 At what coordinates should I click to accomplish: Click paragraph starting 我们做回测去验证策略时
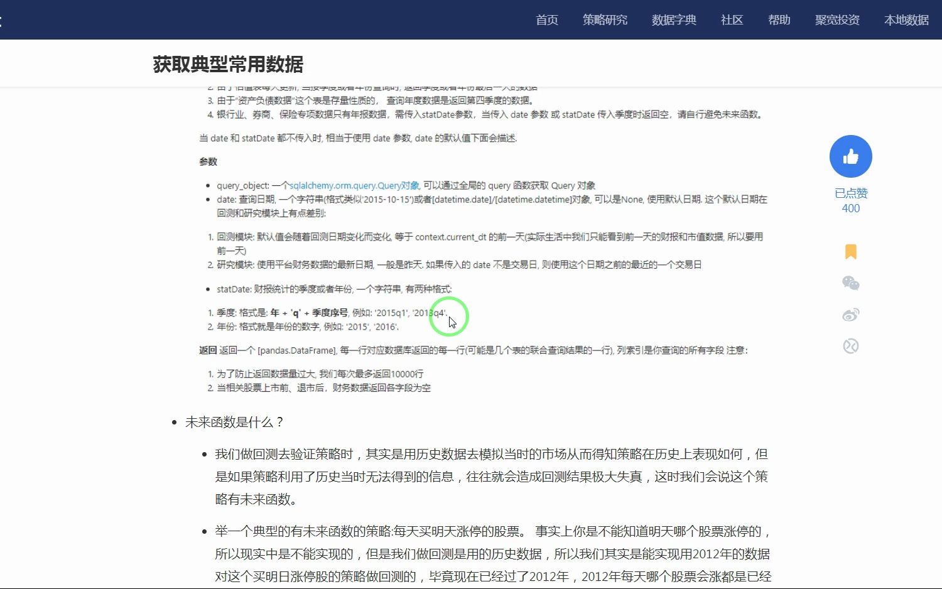pyautogui.click(x=492, y=477)
